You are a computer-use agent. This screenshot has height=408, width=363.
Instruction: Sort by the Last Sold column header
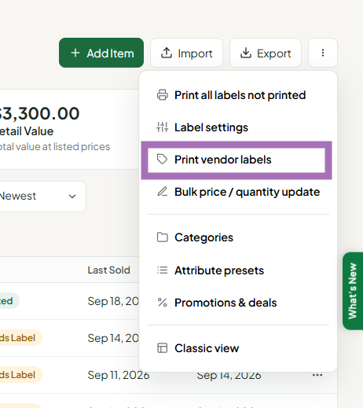pyautogui.click(x=108, y=270)
